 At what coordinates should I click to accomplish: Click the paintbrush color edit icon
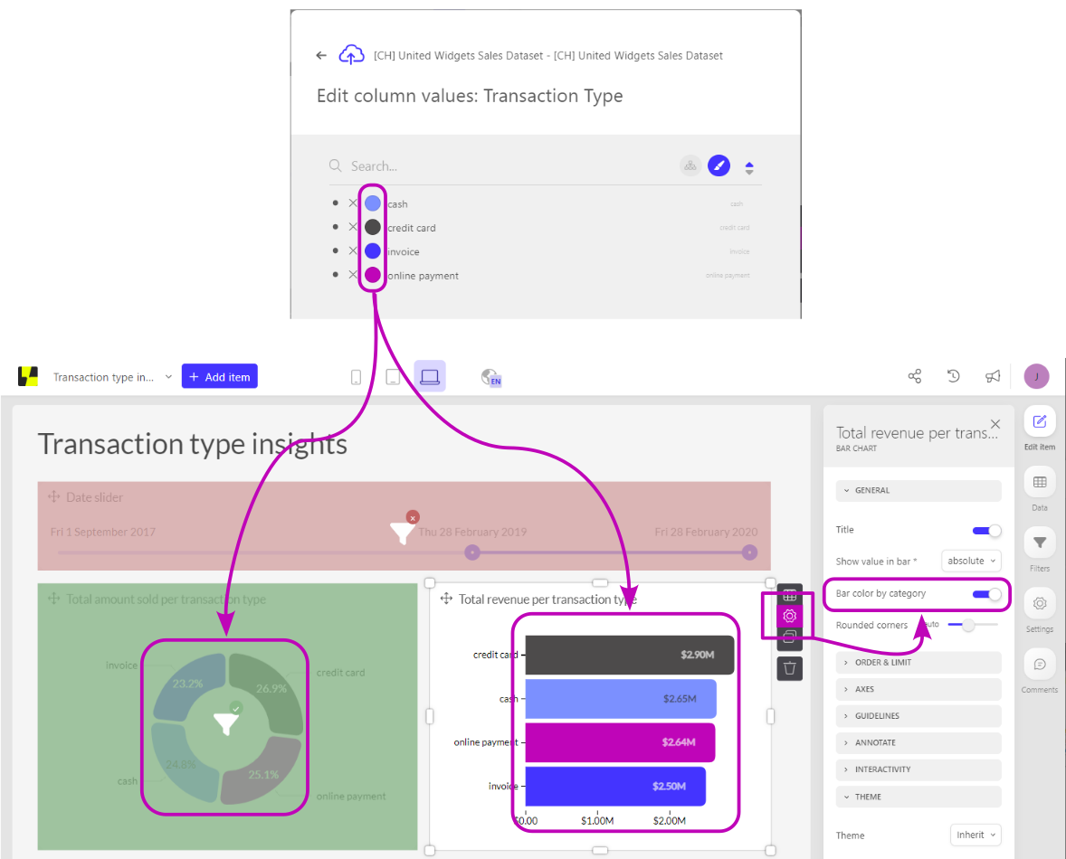tap(719, 165)
